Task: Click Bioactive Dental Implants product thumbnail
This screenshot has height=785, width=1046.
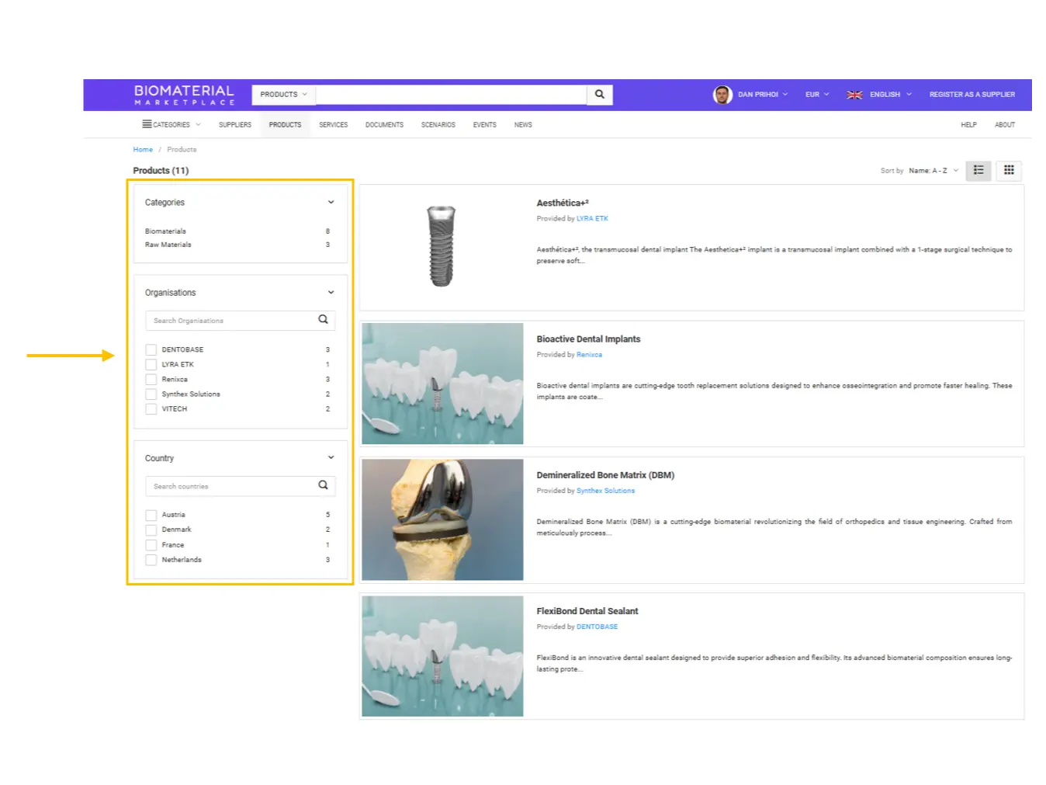Action: pos(442,384)
